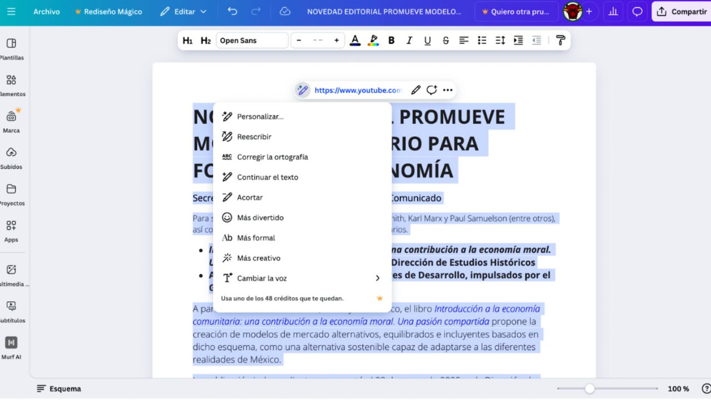Add collaborator with plus icon
The height and width of the screenshot is (400, 711).
[x=589, y=11]
